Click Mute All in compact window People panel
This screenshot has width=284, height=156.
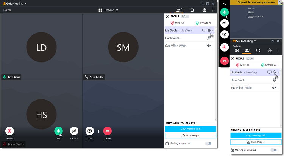pyautogui.click(x=242, y=65)
